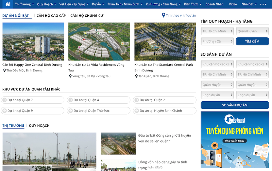This screenshot has height=171, width=272.
Task: Read article Đầu tư bất động sản 5 huyện
Action: 165,138
